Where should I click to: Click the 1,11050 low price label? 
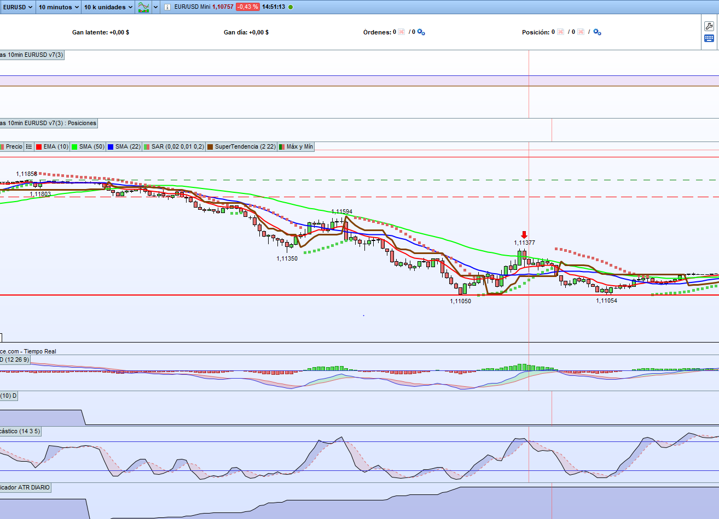click(x=461, y=301)
